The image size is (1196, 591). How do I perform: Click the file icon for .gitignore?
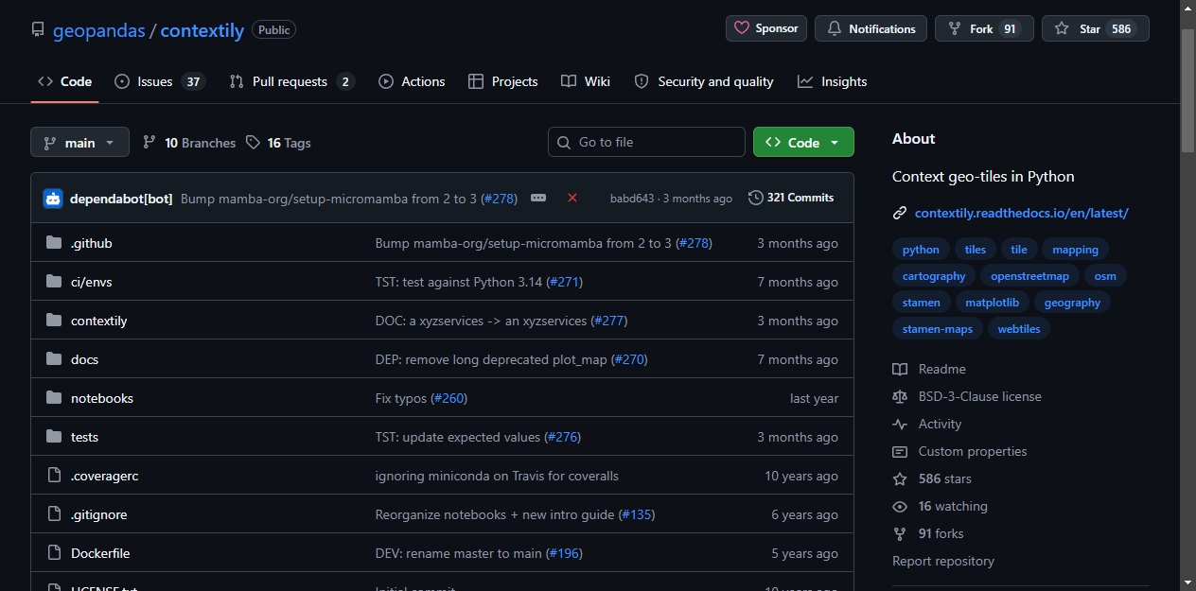(54, 514)
